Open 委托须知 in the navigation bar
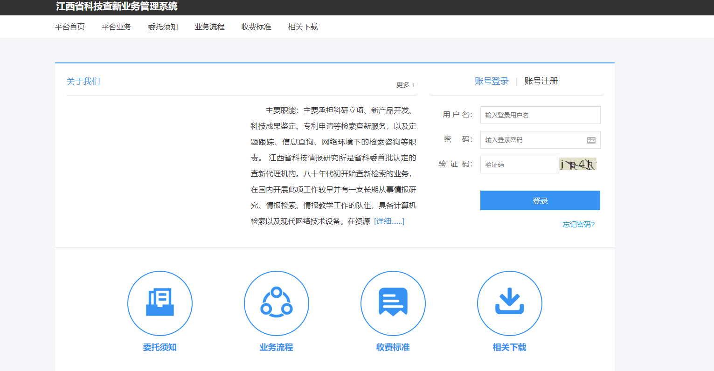 (163, 27)
